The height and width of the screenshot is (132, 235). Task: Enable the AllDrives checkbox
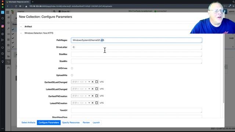tap(72, 68)
